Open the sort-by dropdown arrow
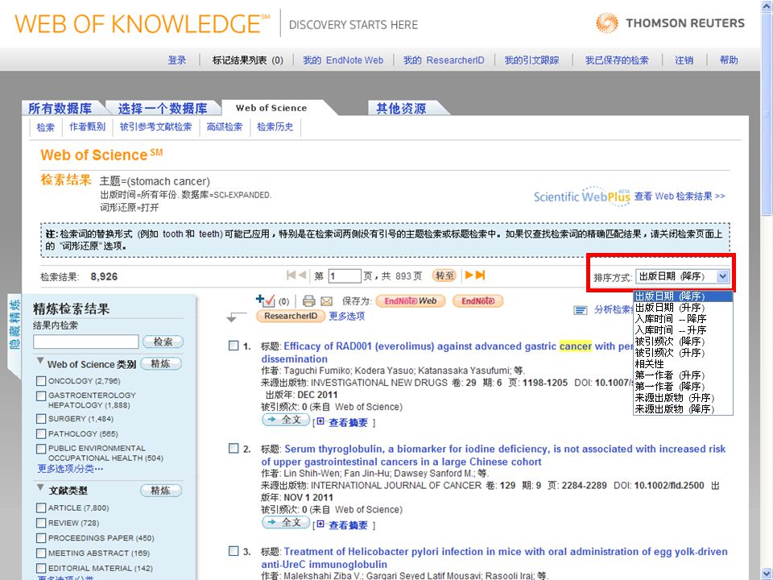This screenshot has width=773, height=580. pos(722,276)
